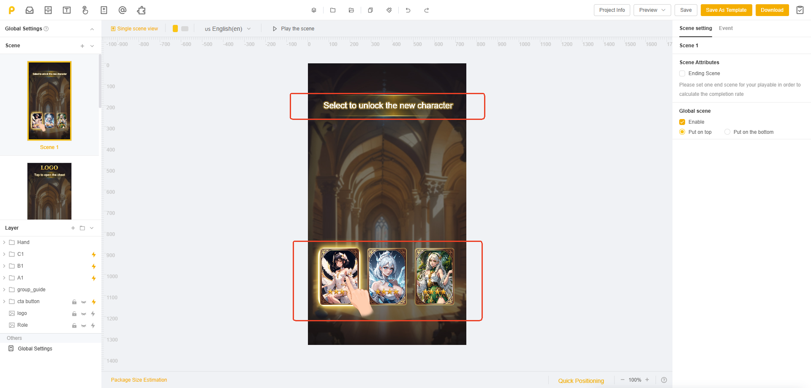Select the Put on the bottom radio button
This screenshot has height=388, width=811.
click(727, 132)
